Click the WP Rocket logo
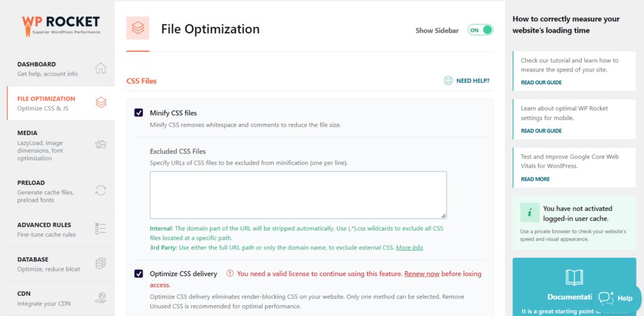Image resolution: width=644 pixels, height=316 pixels. (x=61, y=26)
